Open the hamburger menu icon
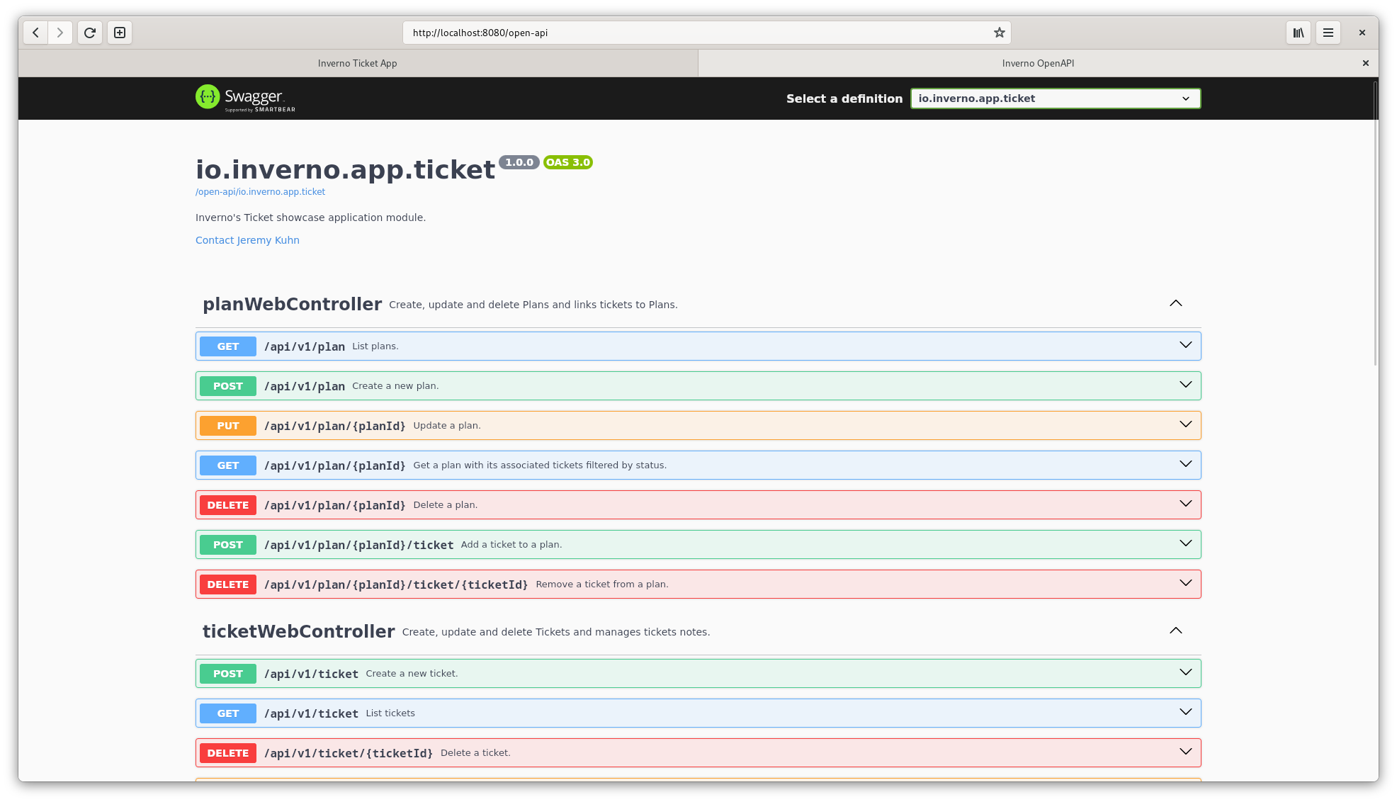 (x=1328, y=33)
